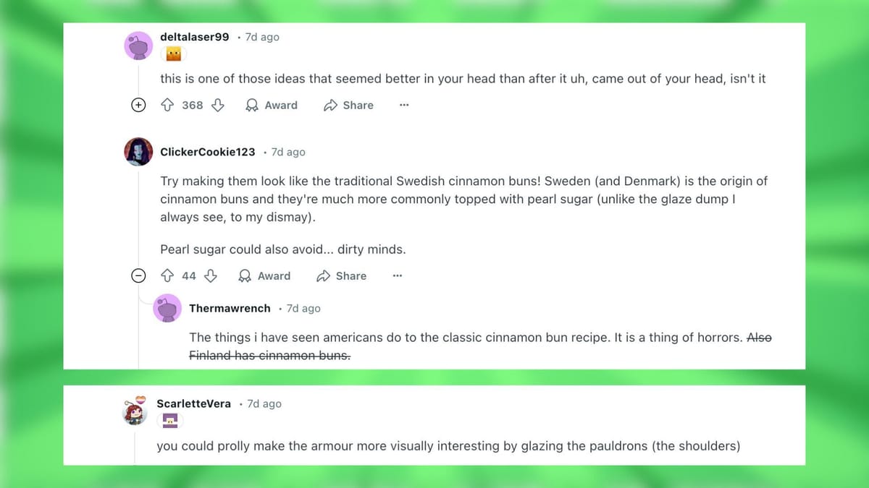869x488 pixels.
Task: Click ClickerCookie123's avatar picture
Action: pos(138,152)
